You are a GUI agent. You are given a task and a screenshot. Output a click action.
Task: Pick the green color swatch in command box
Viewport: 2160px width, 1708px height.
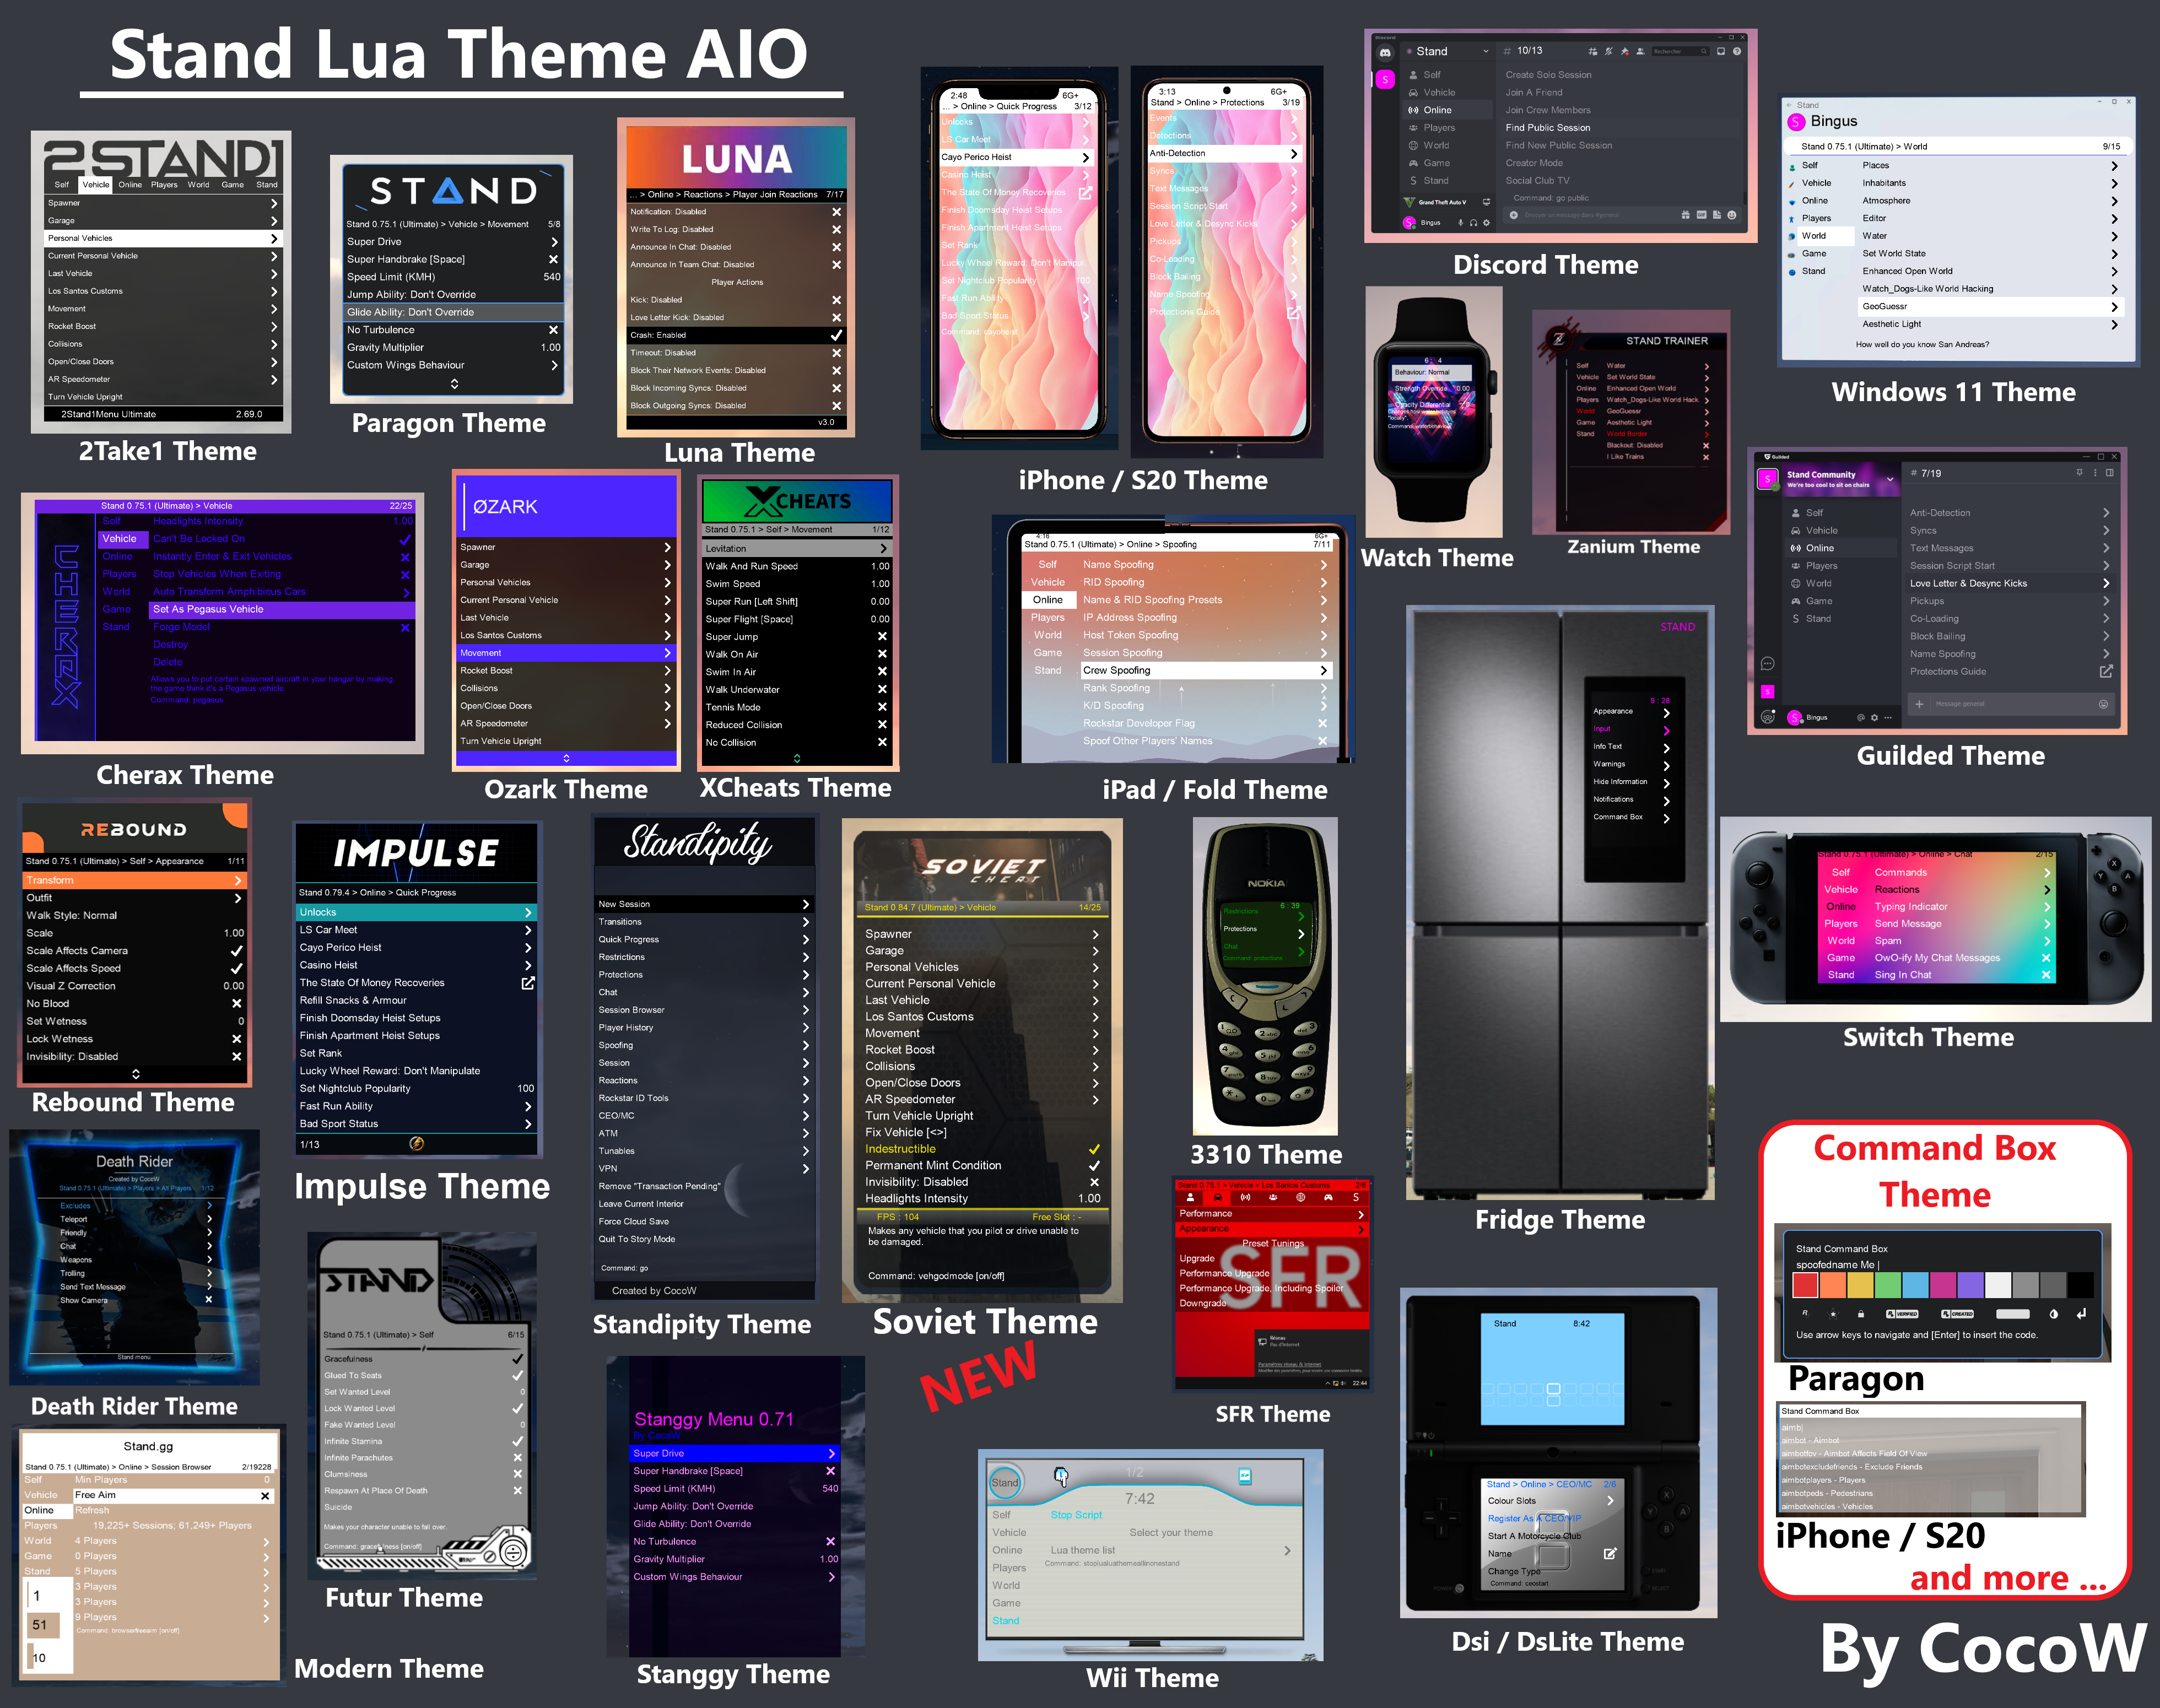point(1888,1285)
